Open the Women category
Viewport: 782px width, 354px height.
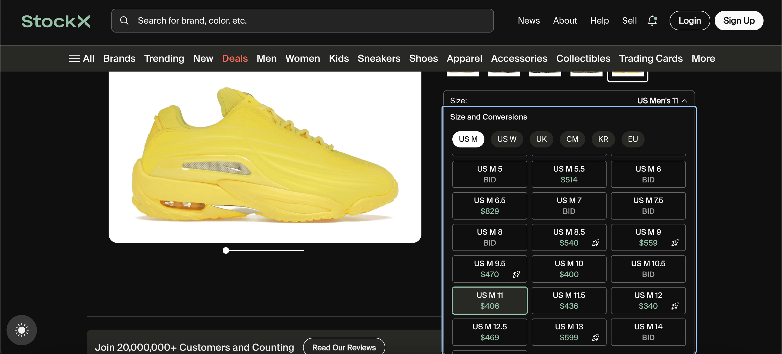click(x=303, y=58)
